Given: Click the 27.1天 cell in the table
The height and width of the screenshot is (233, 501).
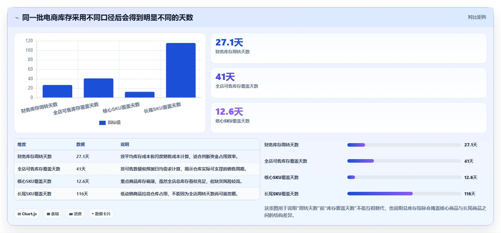Looking at the screenshot, I should (83, 157).
